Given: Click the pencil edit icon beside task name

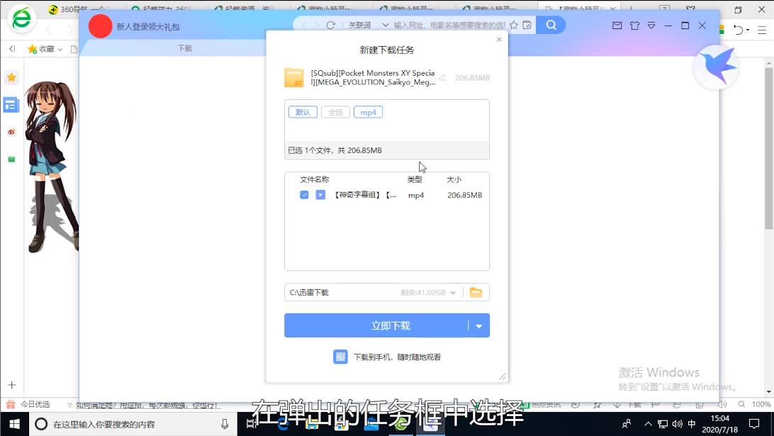Looking at the screenshot, I should (x=443, y=77).
